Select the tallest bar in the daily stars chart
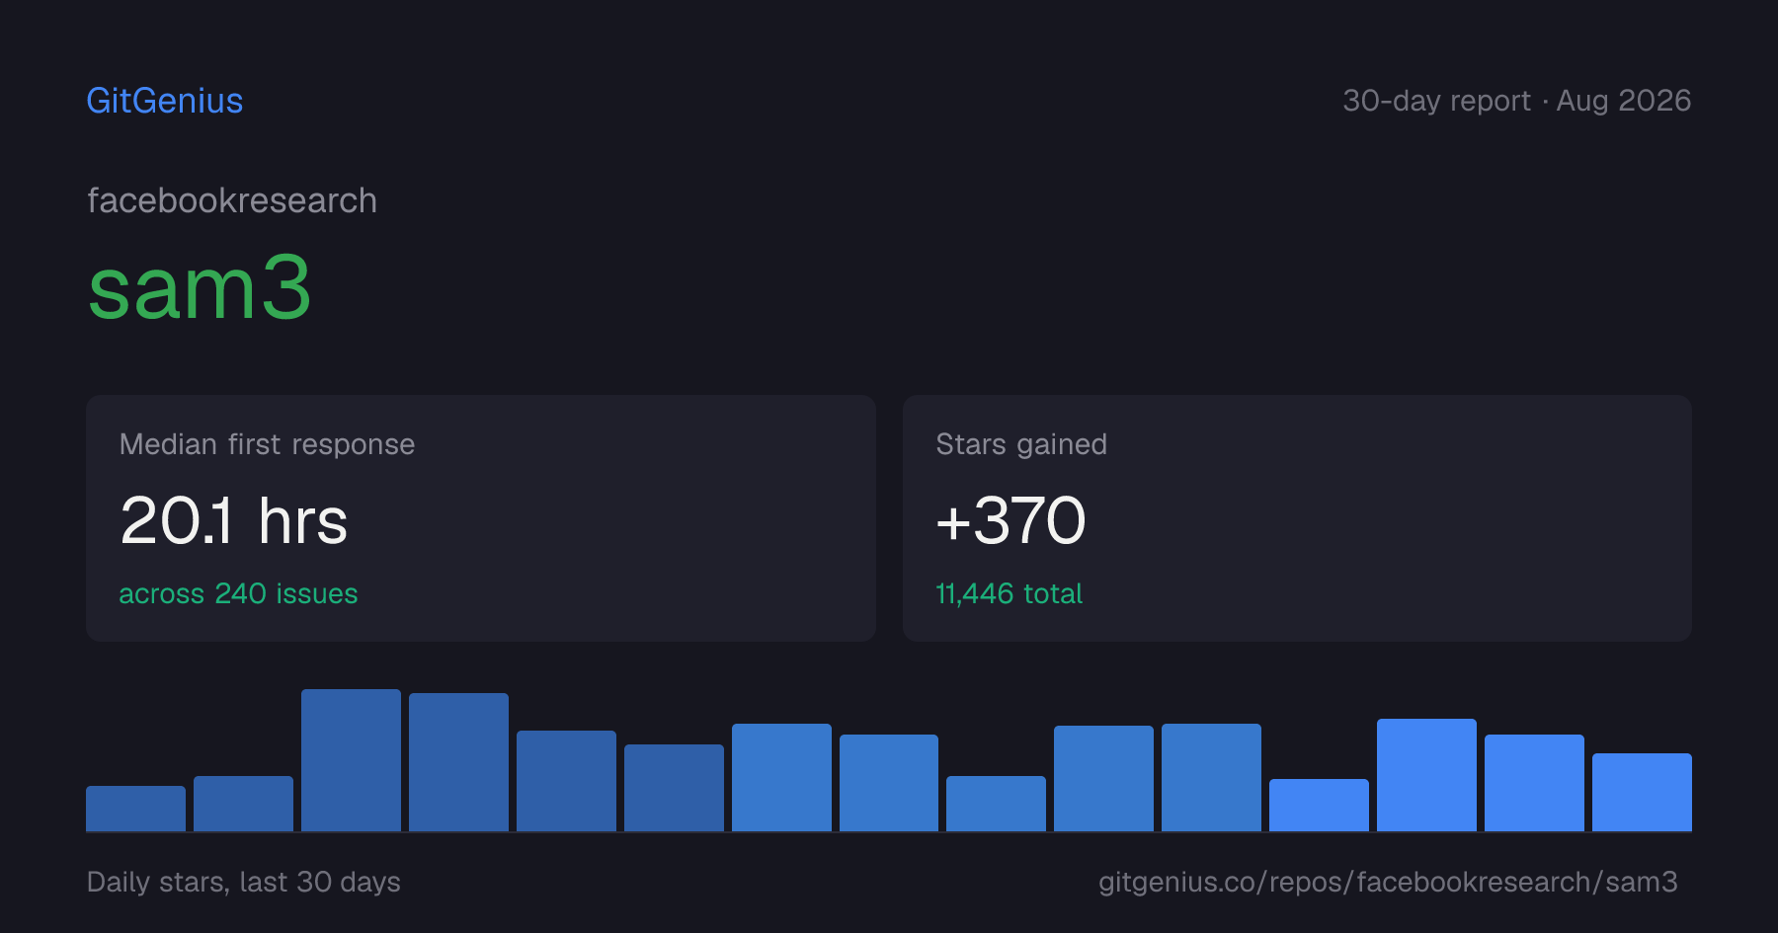 [x=351, y=760]
